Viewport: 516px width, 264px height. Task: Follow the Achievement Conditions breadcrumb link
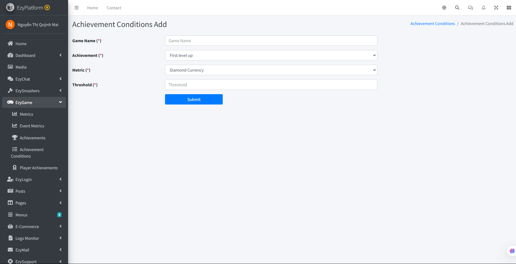pos(432,24)
